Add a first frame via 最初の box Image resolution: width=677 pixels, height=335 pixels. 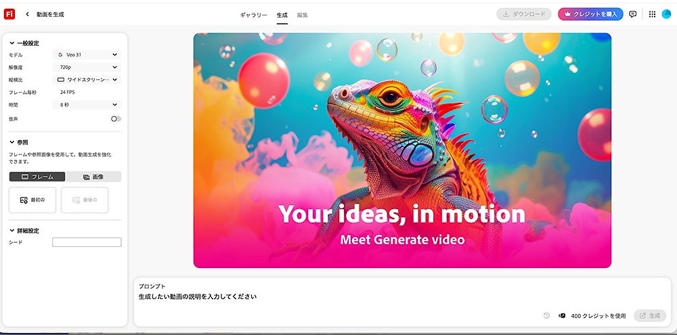pos(32,200)
